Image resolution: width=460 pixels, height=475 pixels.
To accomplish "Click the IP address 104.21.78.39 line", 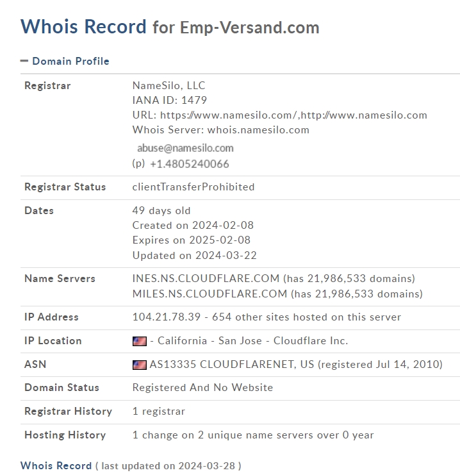I will point(267,317).
